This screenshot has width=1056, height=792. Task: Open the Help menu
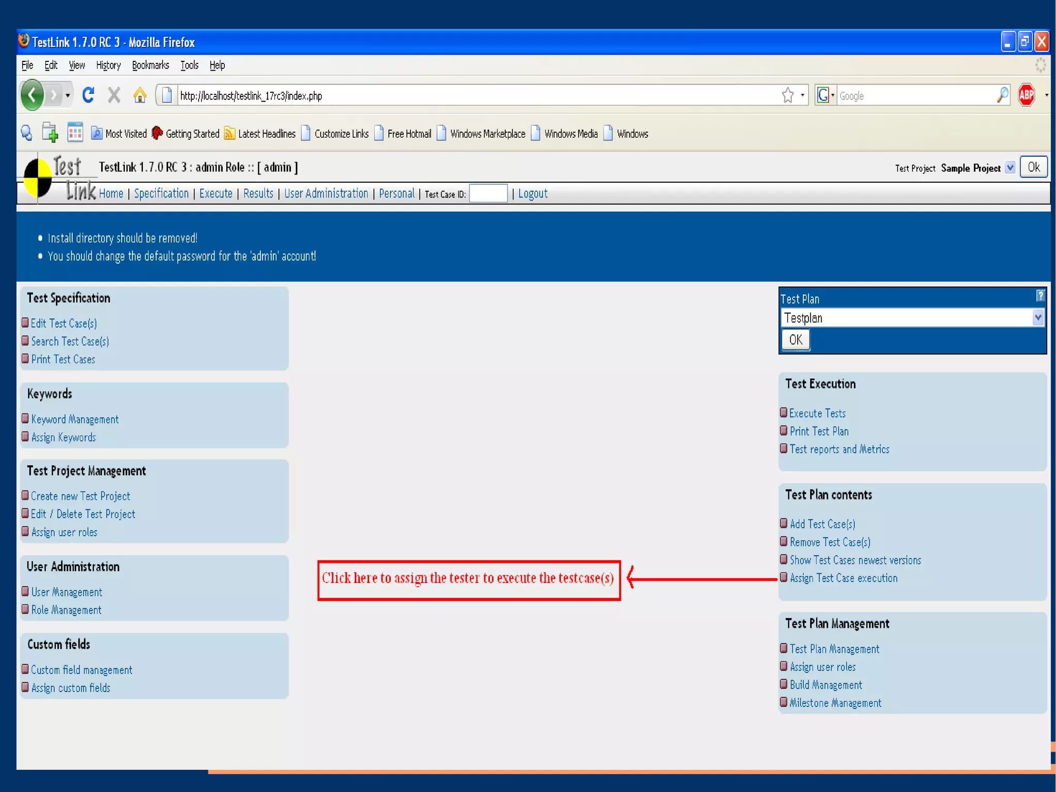click(217, 65)
